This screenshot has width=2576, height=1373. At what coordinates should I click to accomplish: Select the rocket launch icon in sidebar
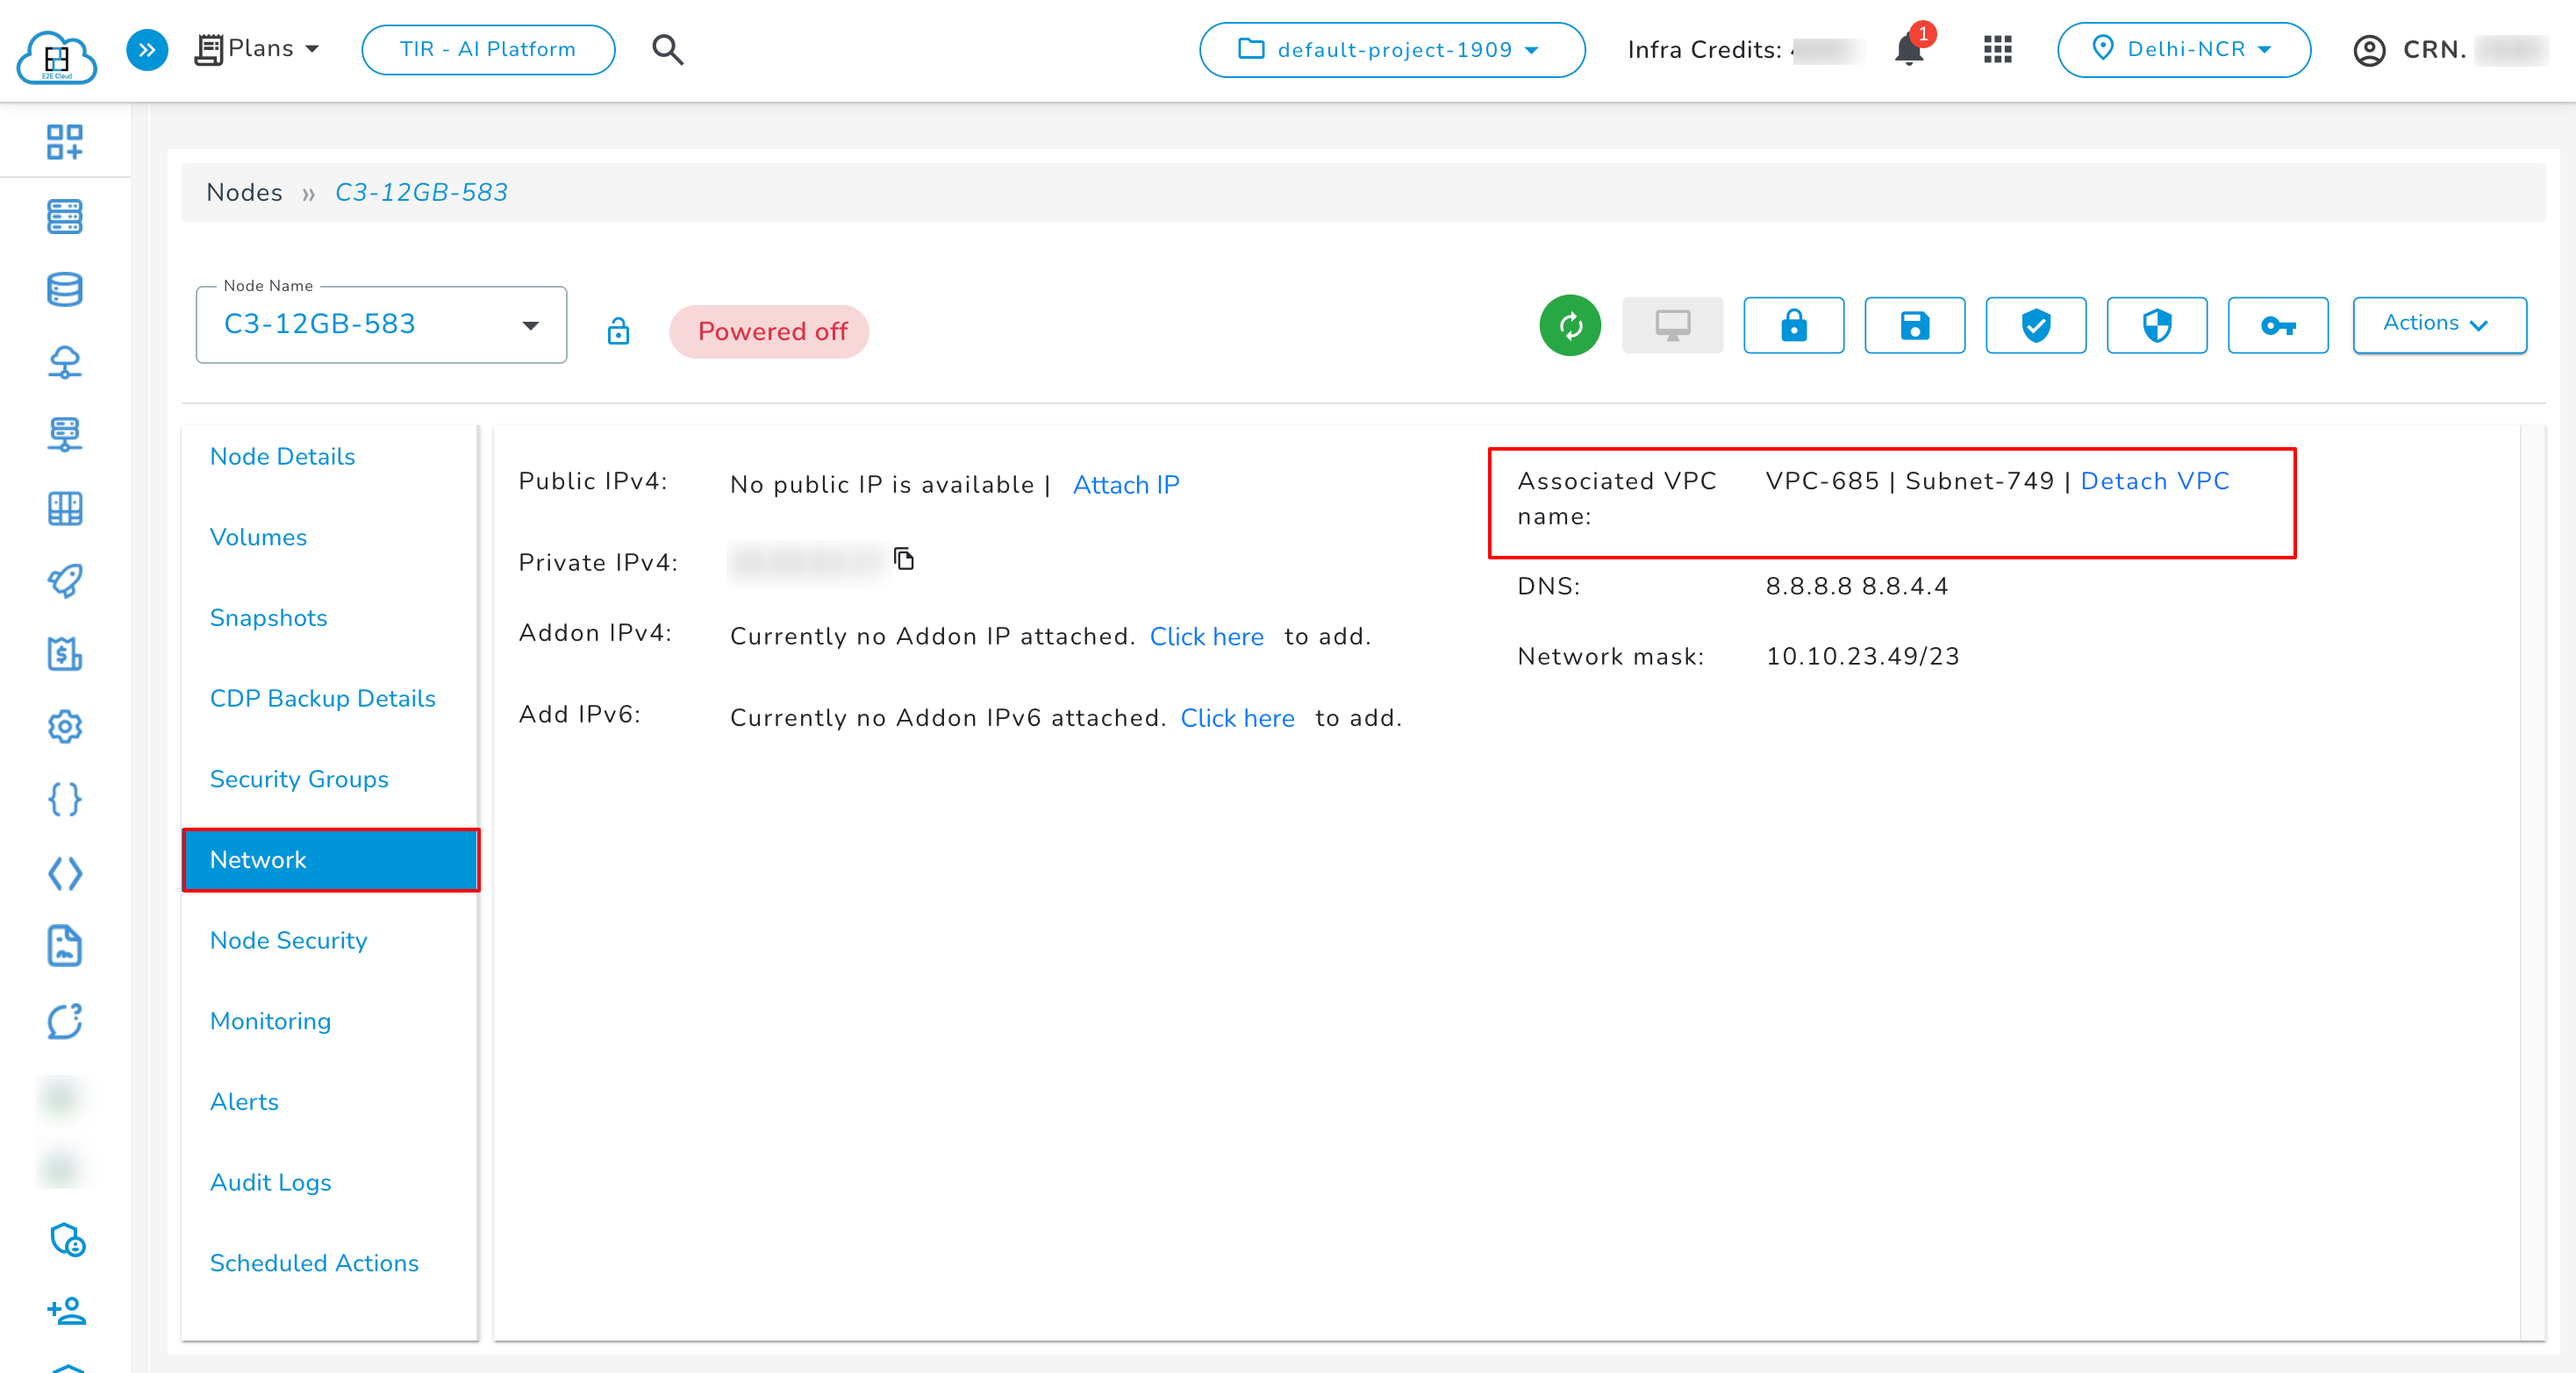point(64,581)
